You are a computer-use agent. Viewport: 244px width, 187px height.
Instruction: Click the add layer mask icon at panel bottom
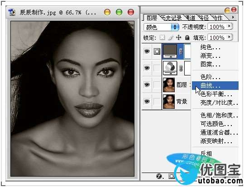click(171, 176)
